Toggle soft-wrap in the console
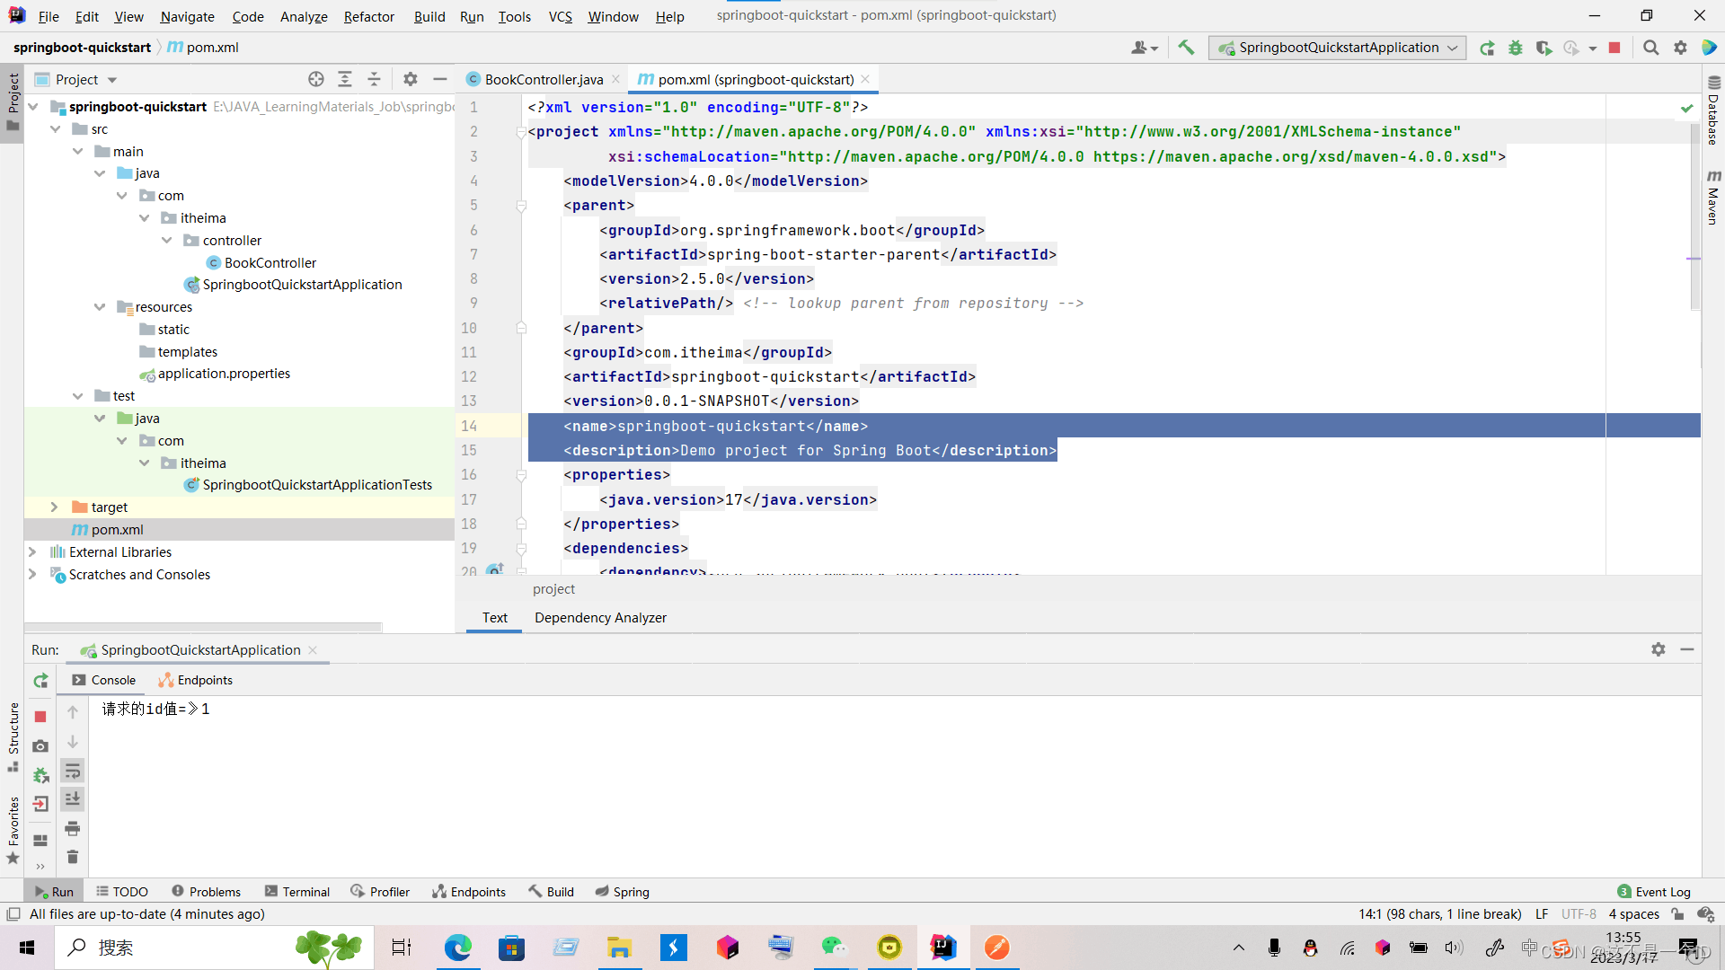Image resolution: width=1725 pixels, height=970 pixels. pyautogui.click(x=73, y=771)
